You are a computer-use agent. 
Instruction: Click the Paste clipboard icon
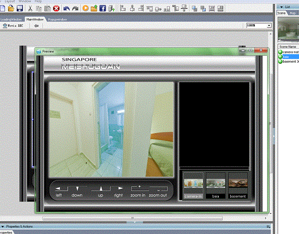(47, 8)
